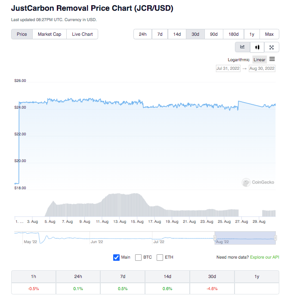Image resolution: width=281 pixels, height=297 pixels.
Task: Click the Jun '22 navigator label
Action: pyautogui.click(x=97, y=242)
